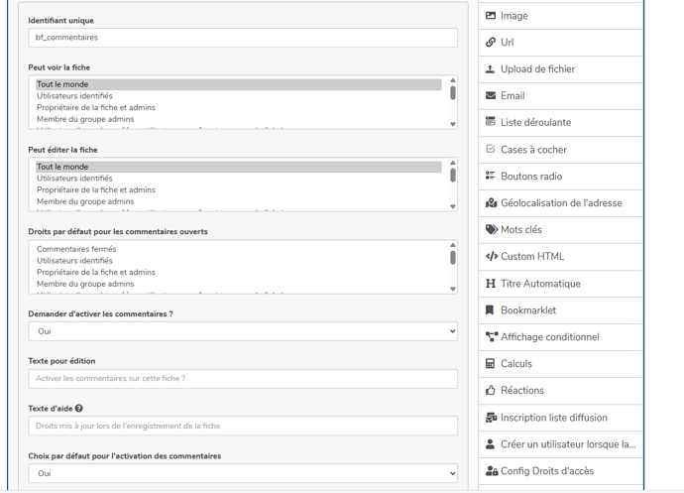Select Utilisateurs identifiés in Peut voir la fiche
Viewport: 684px width, 493px height.
click(75, 96)
